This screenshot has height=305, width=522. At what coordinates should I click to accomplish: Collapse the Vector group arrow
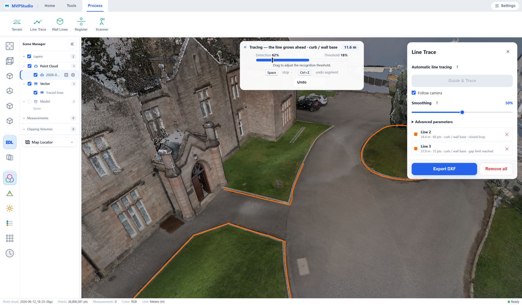point(24,84)
